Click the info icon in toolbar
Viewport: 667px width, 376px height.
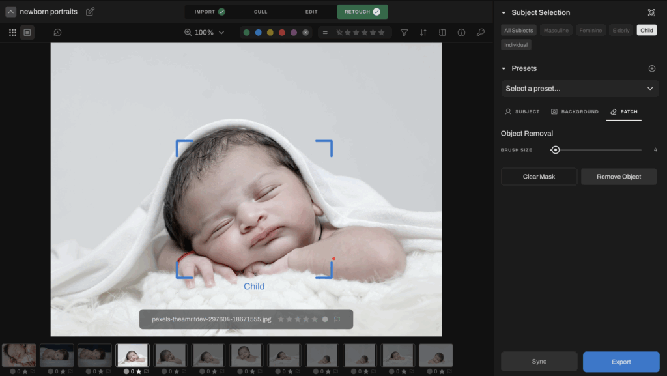[x=461, y=32]
